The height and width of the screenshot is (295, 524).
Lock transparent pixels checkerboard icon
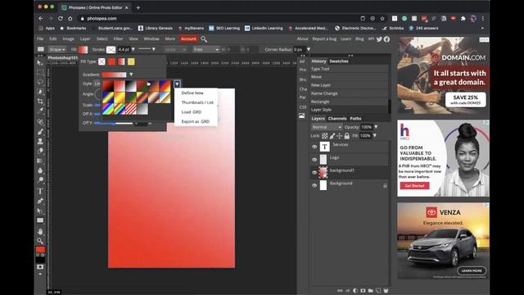[324, 136]
